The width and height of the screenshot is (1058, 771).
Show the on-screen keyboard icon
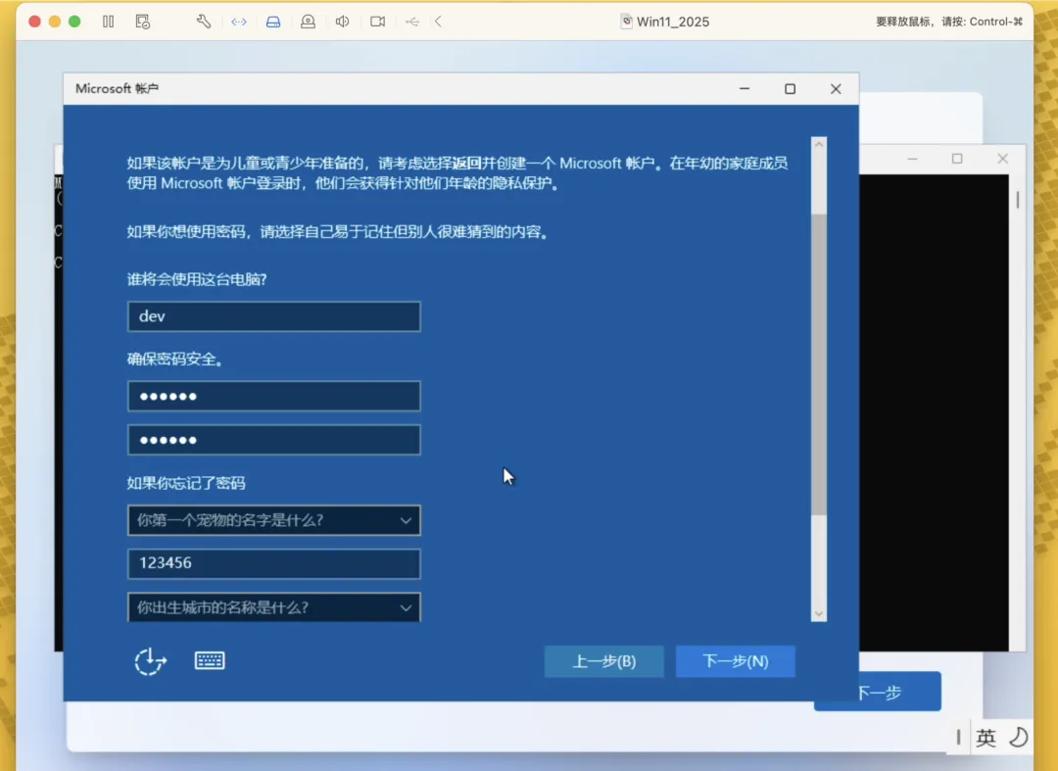tap(210, 660)
